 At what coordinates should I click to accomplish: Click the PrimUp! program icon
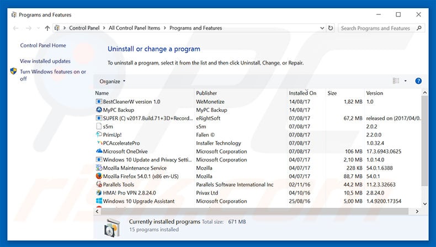coord(99,135)
